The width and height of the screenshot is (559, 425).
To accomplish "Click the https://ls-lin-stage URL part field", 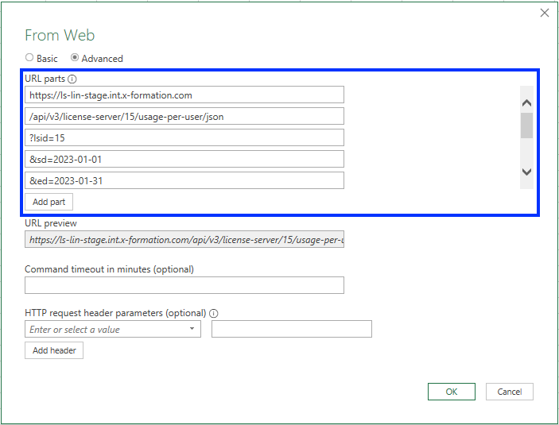I will point(184,95).
